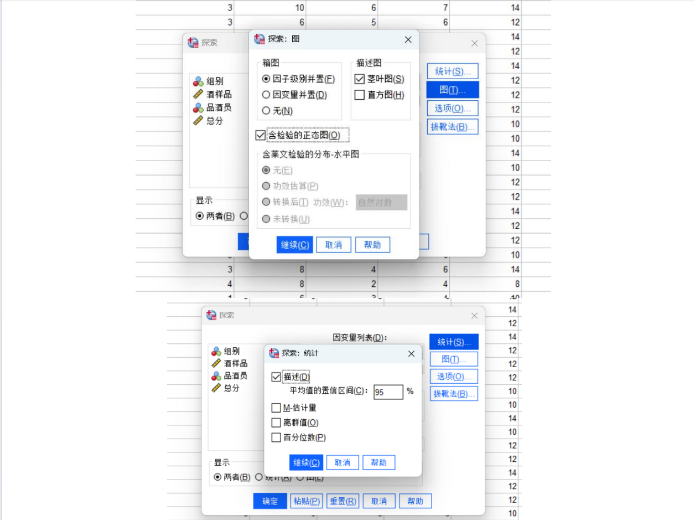
Task: Click 取消 in 探索: 图 dialog
Action: point(334,245)
